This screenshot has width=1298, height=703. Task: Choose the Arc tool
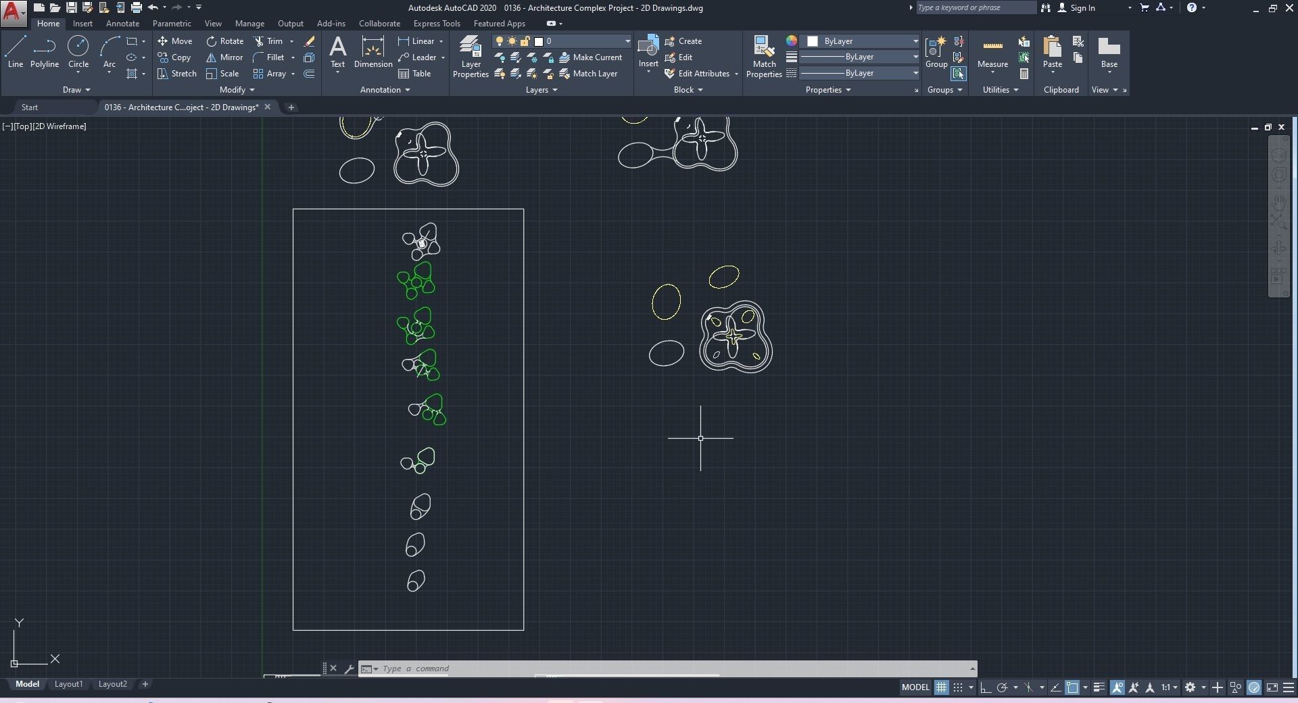[110, 52]
